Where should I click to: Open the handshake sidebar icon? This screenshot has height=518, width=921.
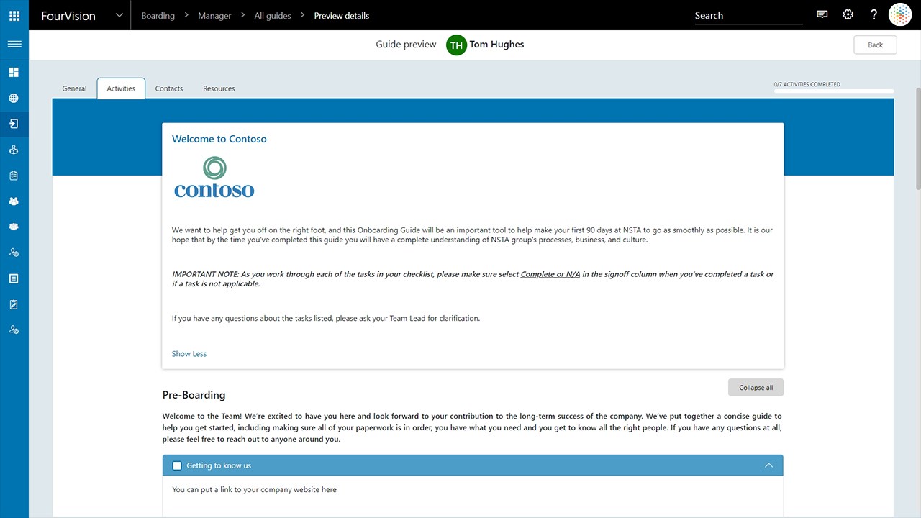tap(14, 227)
